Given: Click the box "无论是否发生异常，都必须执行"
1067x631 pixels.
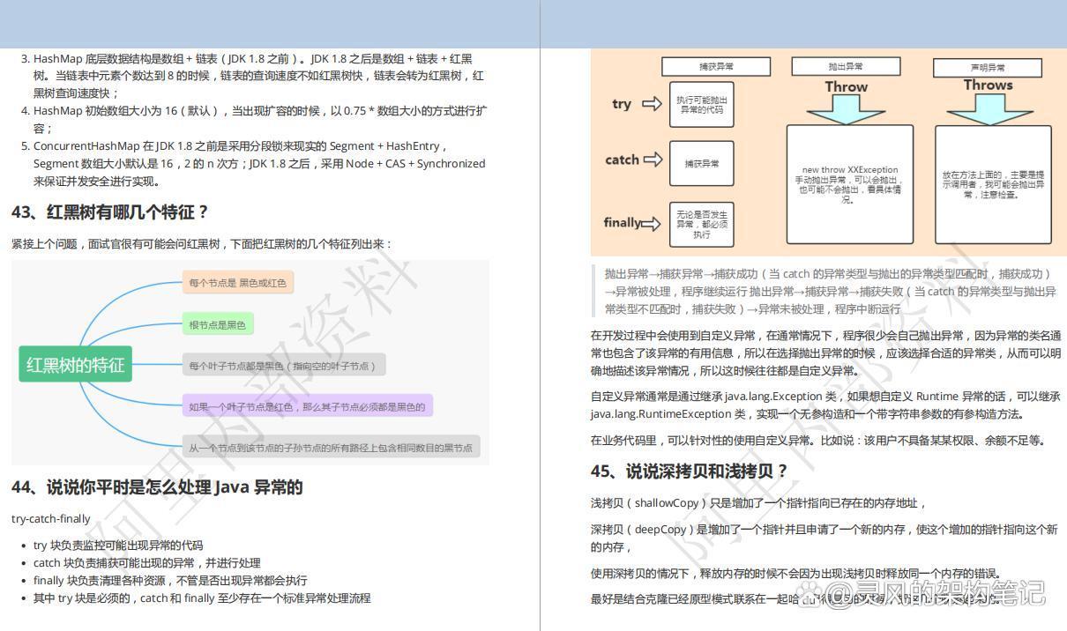Looking at the screenshot, I should (x=702, y=224).
